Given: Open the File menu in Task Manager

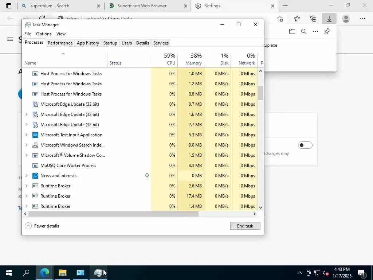Looking at the screenshot, I should 28,34.
